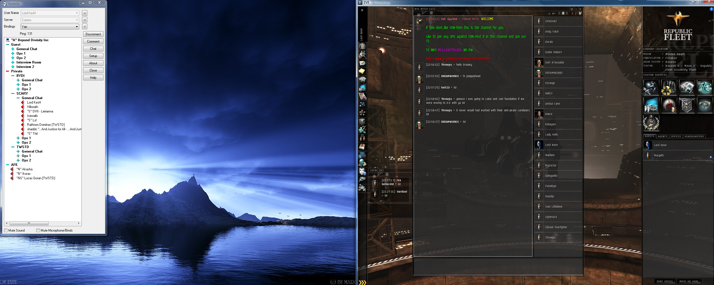Collapse the SCARY channel tree

(13, 94)
